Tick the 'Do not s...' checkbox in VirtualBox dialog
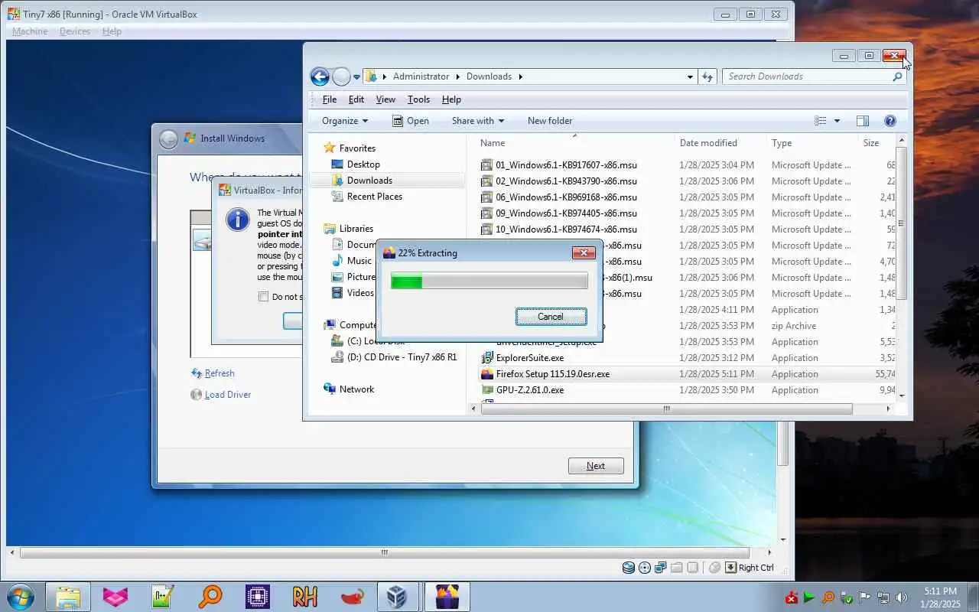This screenshot has width=979, height=612. click(x=263, y=297)
